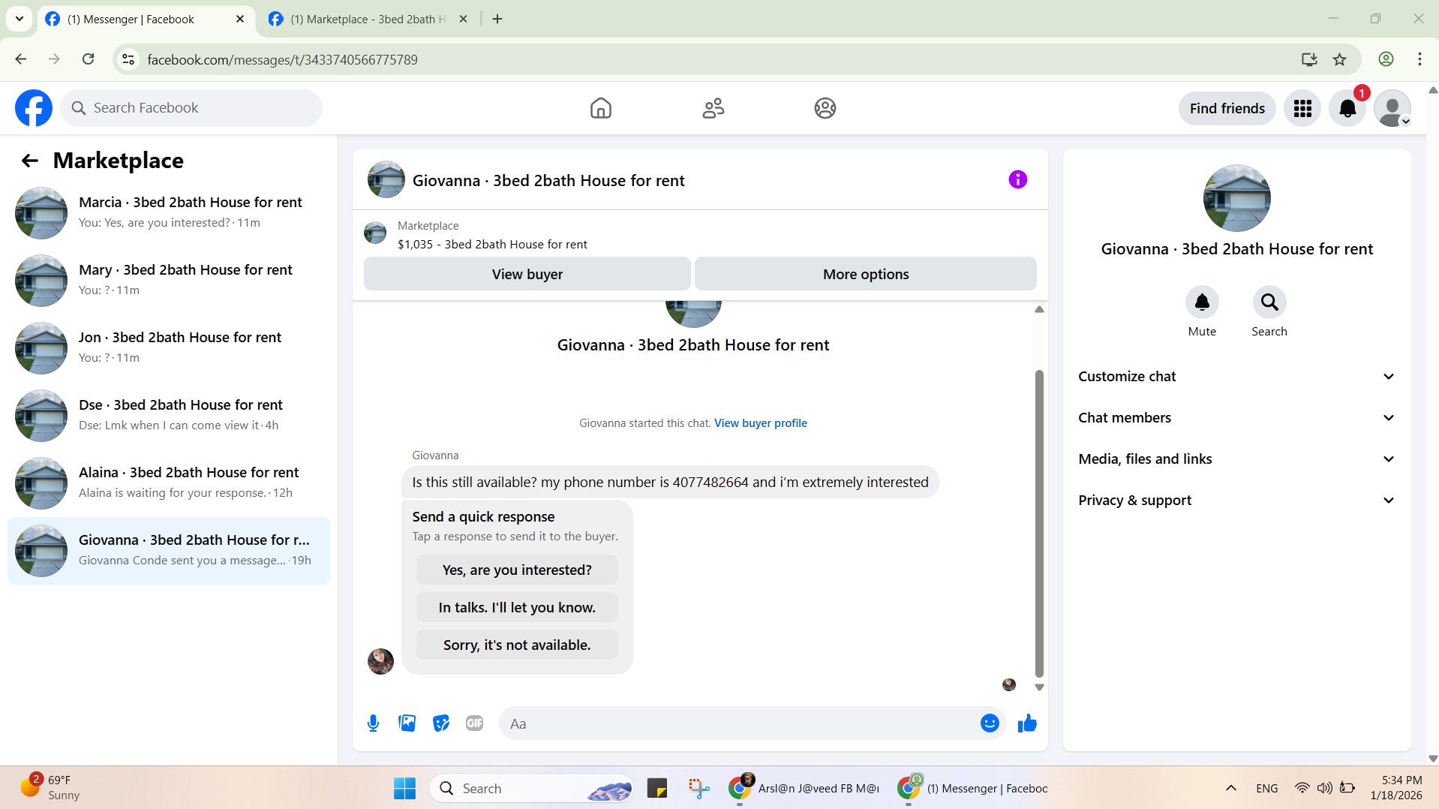The width and height of the screenshot is (1439, 809).
Task: Send quick response 'In talks. I'll let you know.'
Action: tap(517, 607)
